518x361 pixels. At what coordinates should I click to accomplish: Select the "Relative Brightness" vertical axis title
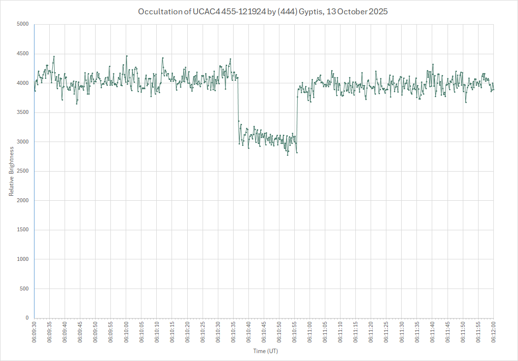point(11,171)
